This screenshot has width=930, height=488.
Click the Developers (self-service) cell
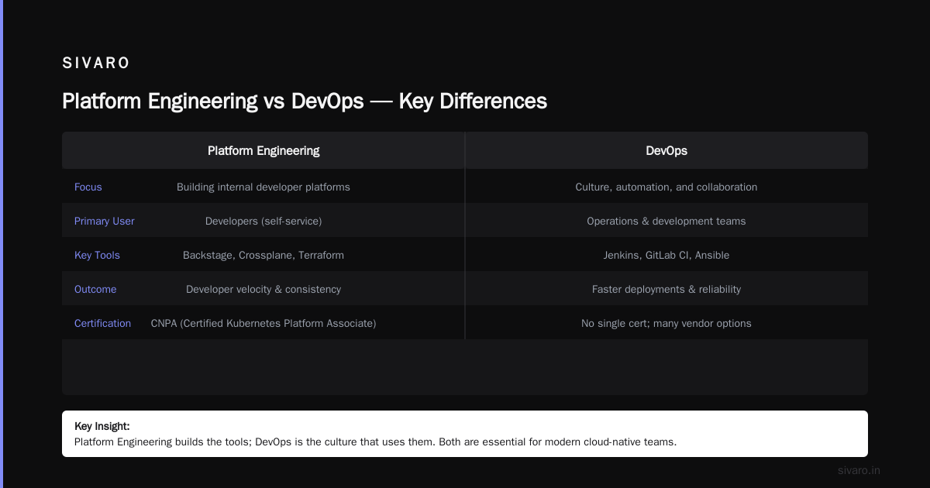pos(263,221)
